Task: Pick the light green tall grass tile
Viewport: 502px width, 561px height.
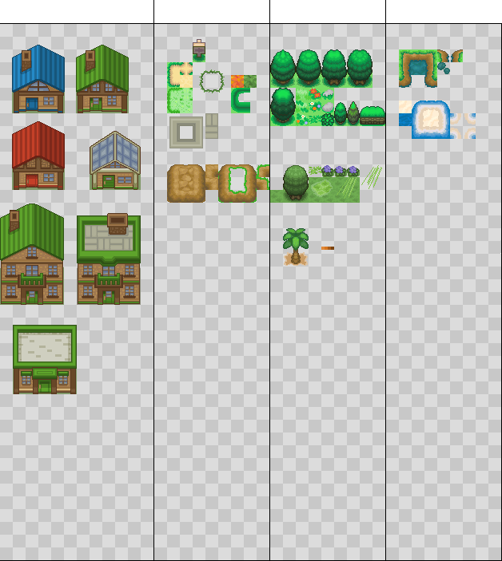Action: tap(180, 101)
